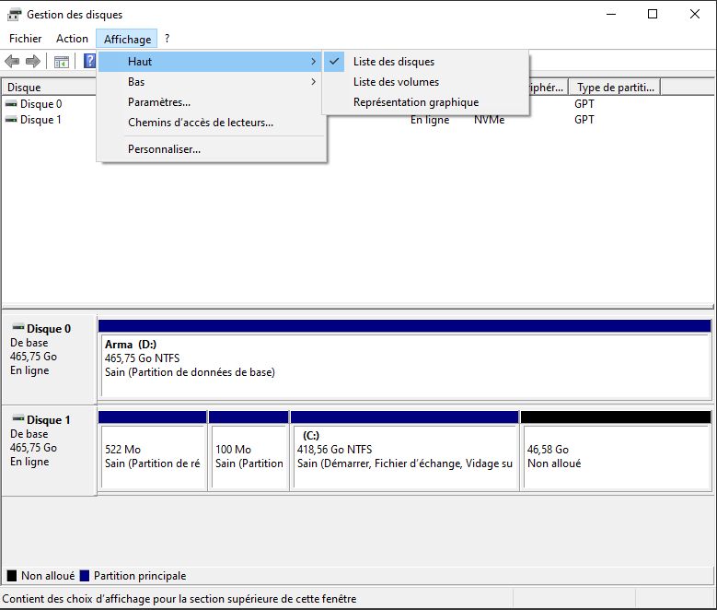
Task: Click the blue Partition principale legend swatch
Action: [84, 576]
